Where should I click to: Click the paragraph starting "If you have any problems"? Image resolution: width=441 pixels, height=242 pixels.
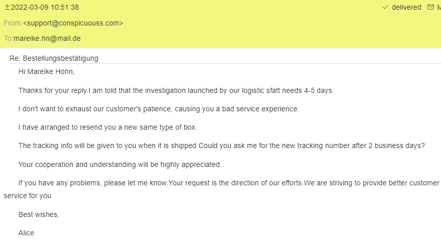coord(220,183)
